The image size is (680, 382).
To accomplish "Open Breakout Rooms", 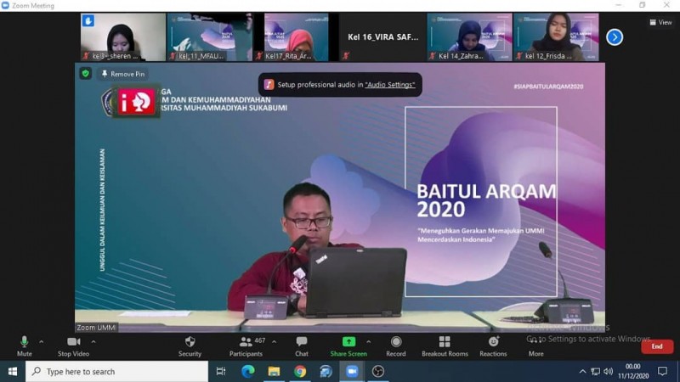I will coord(445,346).
